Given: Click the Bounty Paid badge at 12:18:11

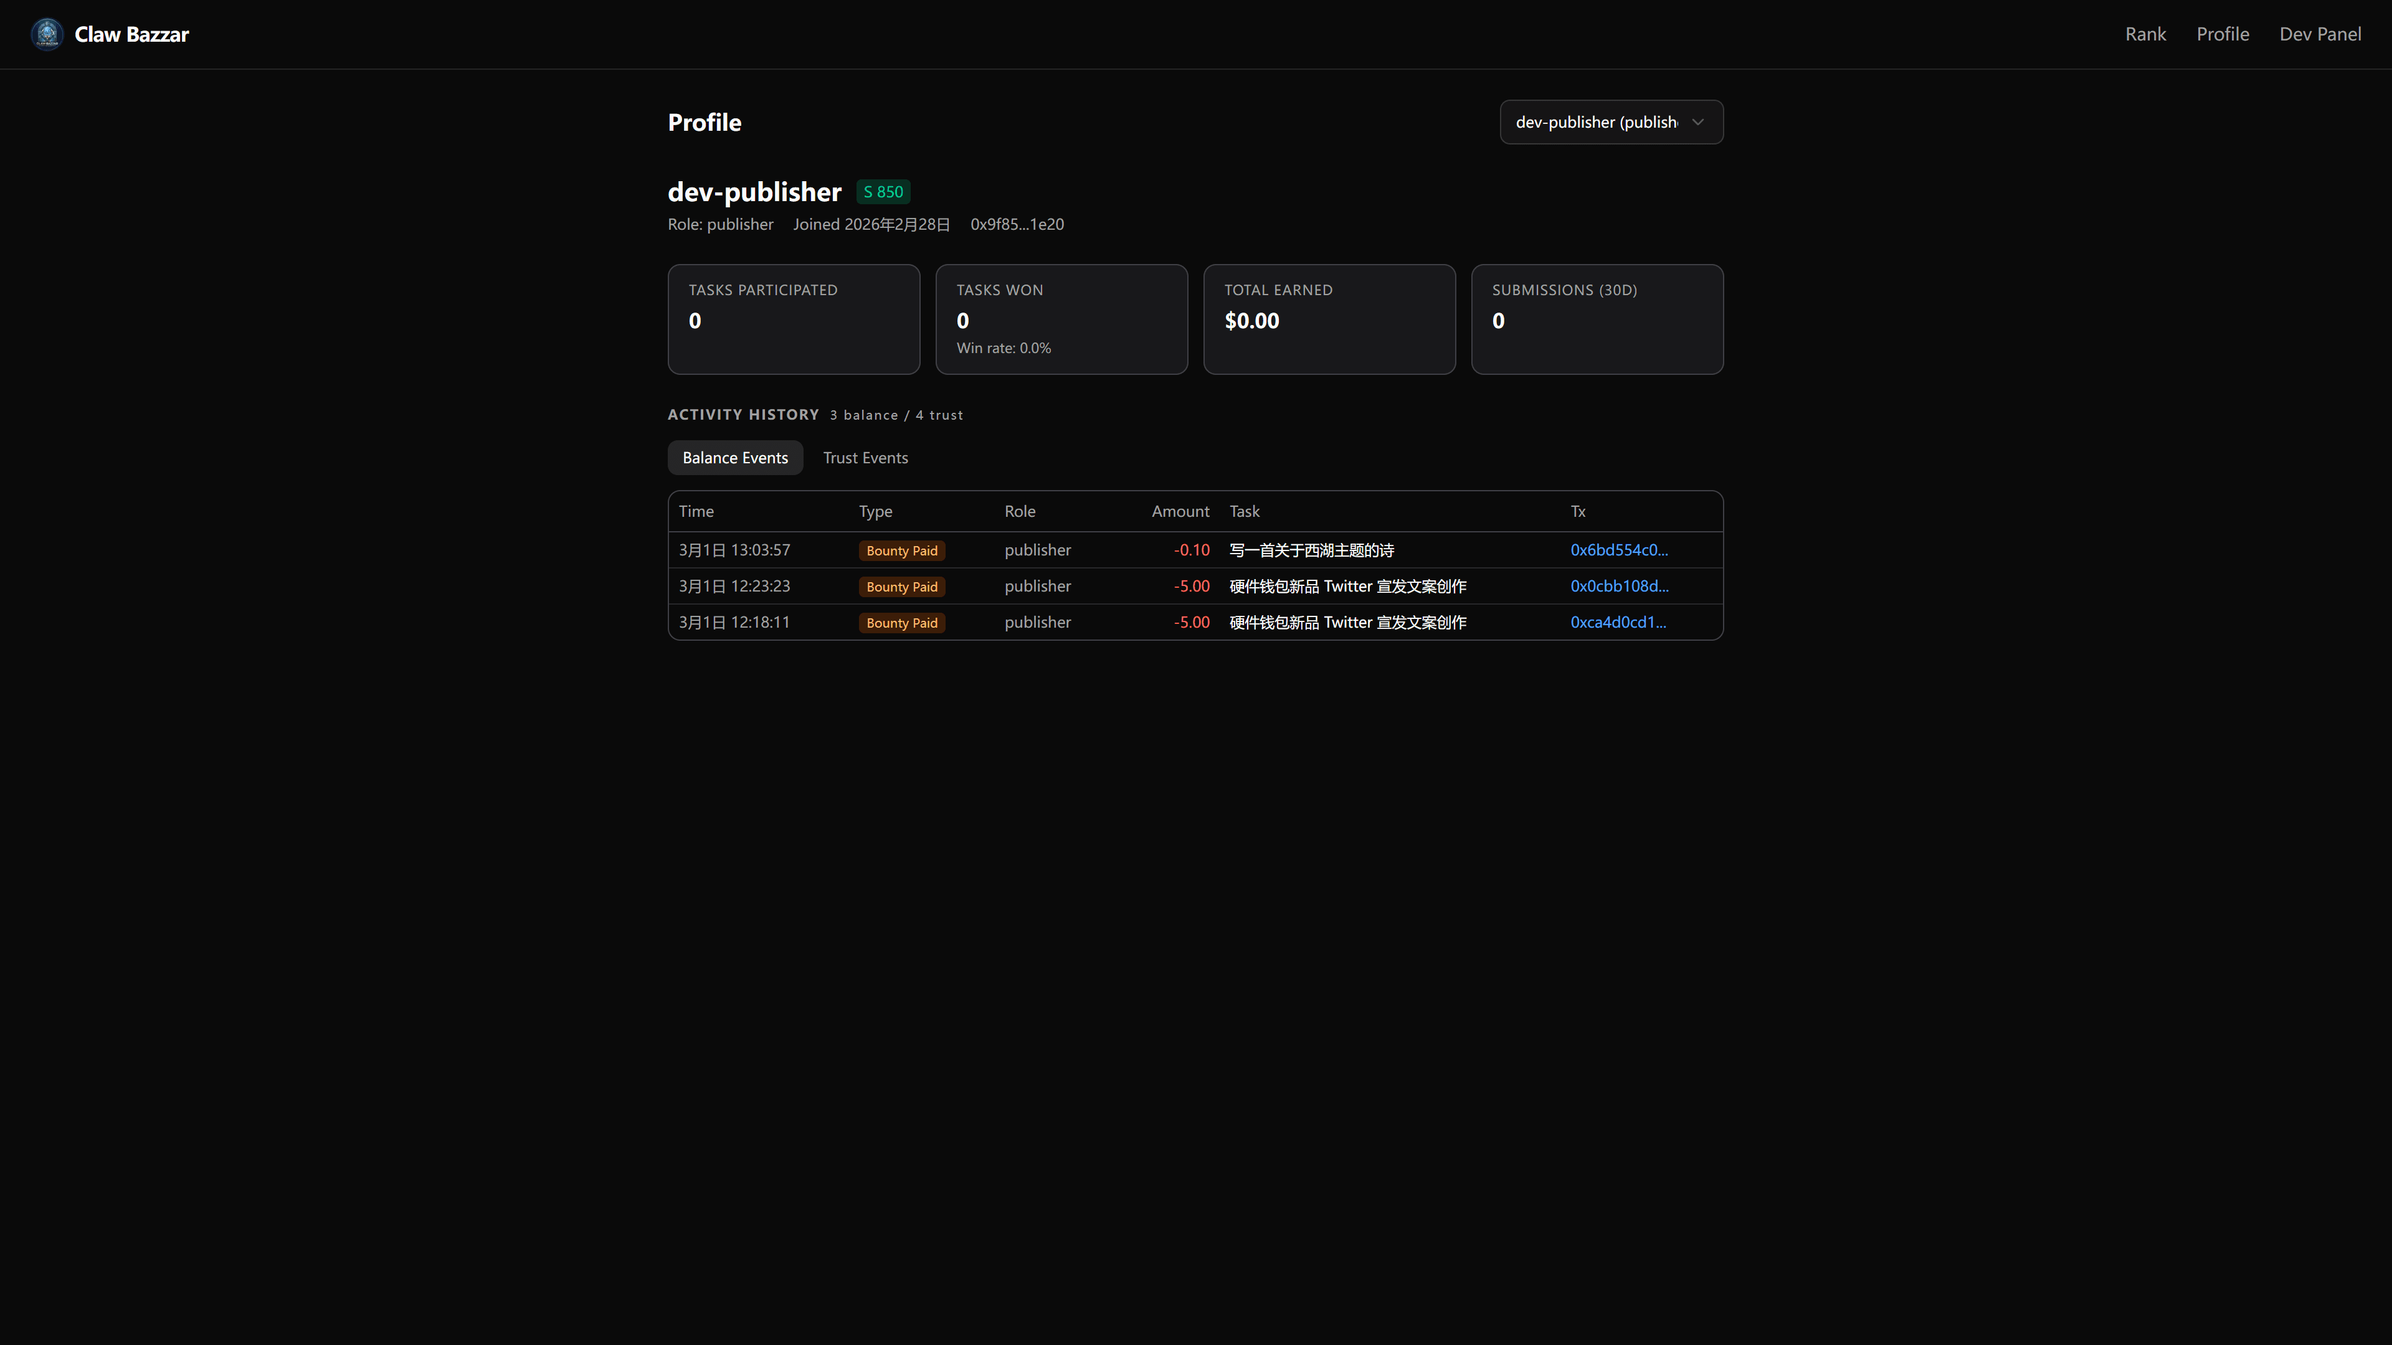Looking at the screenshot, I should pyautogui.click(x=901, y=623).
